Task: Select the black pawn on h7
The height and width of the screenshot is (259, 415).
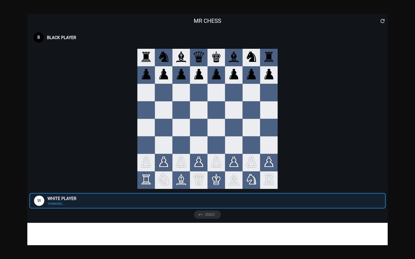Action: 269,75
